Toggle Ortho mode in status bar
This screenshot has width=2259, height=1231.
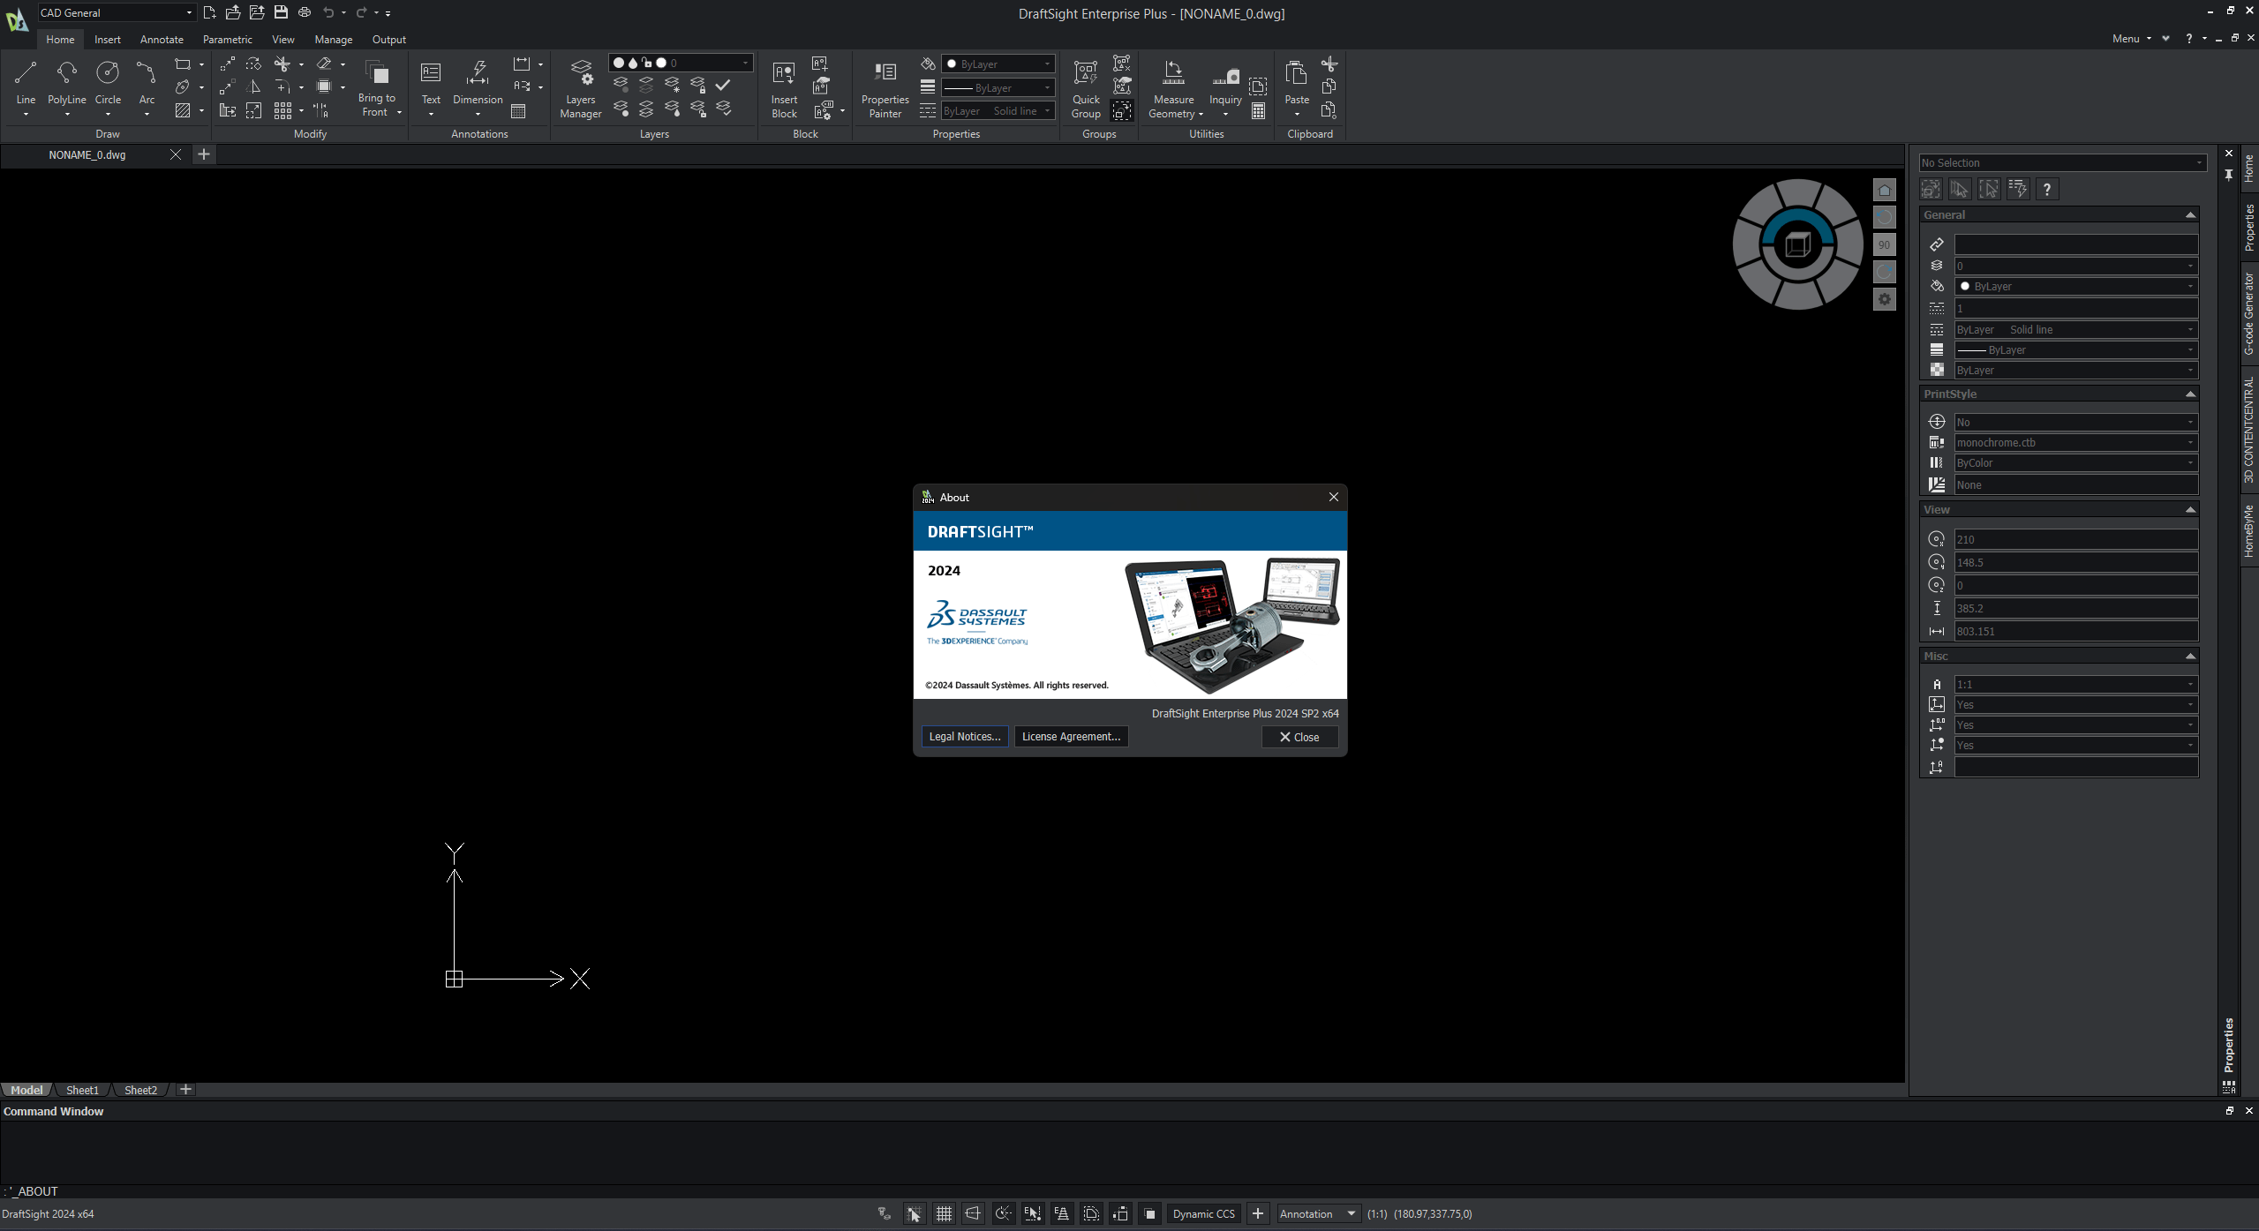pos(973,1214)
